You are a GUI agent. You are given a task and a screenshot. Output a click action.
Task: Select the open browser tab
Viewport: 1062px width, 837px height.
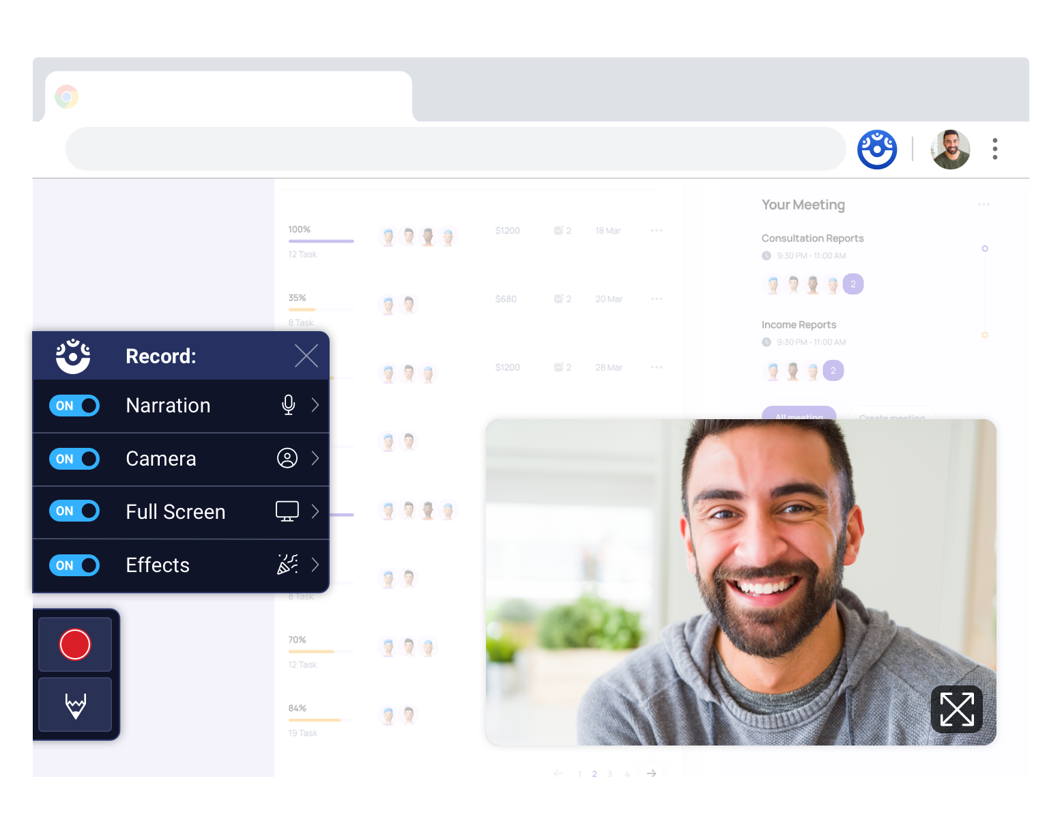(229, 97)
